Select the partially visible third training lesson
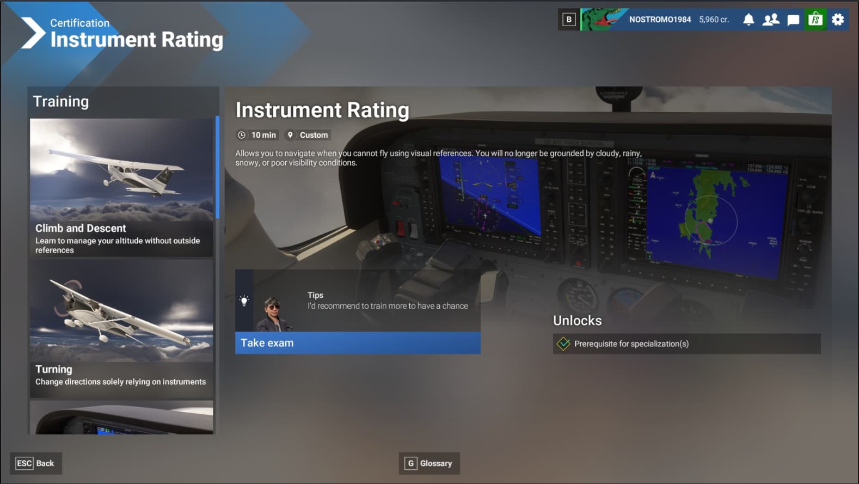 click(x=121, y=417)
